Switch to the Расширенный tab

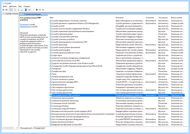tap(26, 128)
